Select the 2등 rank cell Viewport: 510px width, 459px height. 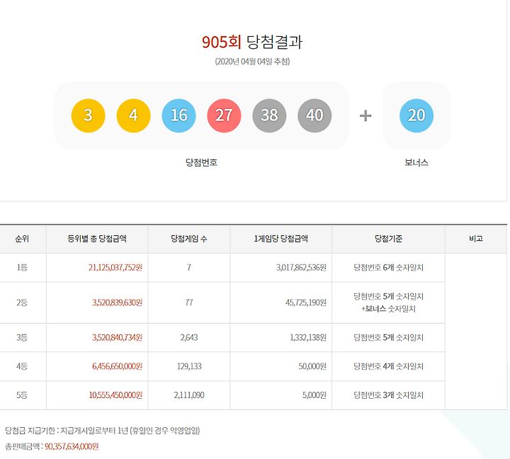tap(22, 302)
